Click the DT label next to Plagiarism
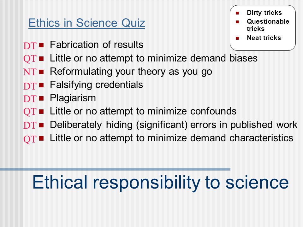303x227 pixels. [30, 99]
